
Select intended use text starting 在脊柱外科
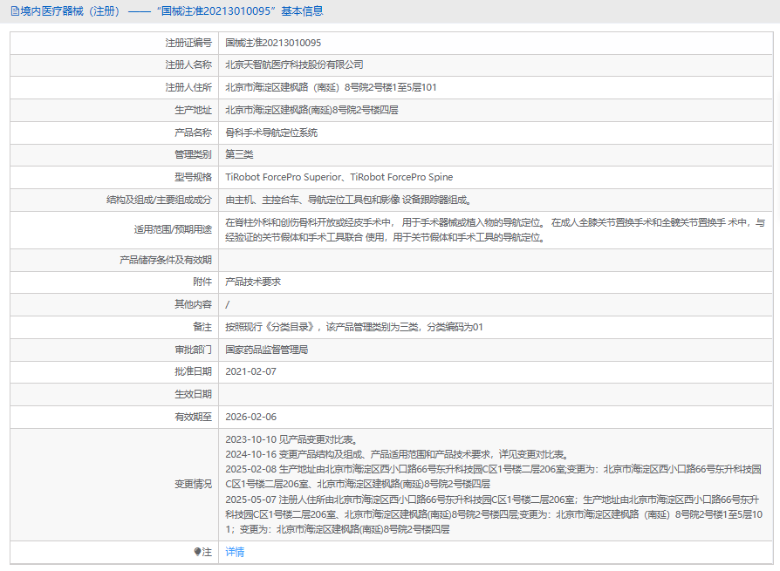[x=495, y=229]
